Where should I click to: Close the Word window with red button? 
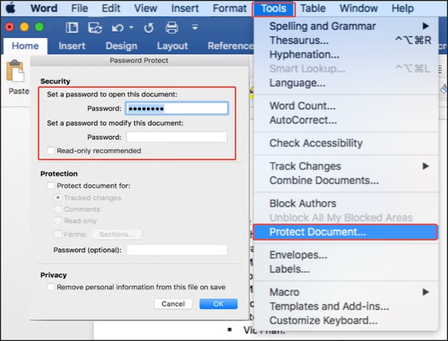[x=10, y=27]
